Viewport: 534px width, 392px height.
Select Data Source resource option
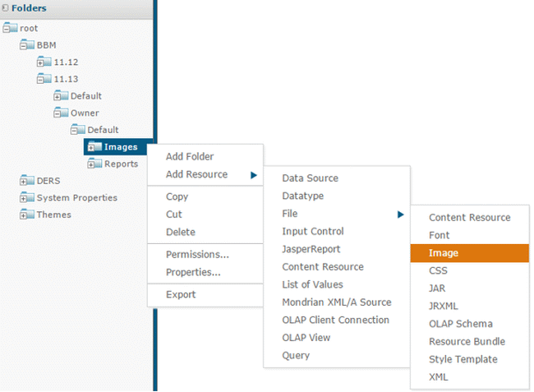pyautogui.click(x=310, y=178)
